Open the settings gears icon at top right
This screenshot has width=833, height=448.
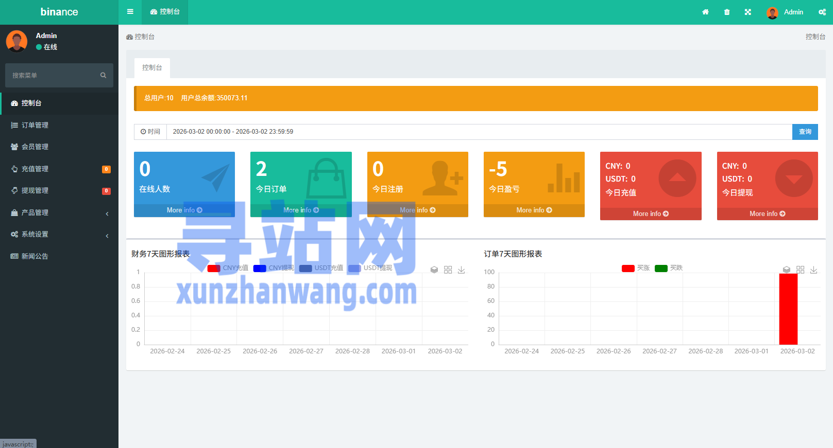pos(822,12)
